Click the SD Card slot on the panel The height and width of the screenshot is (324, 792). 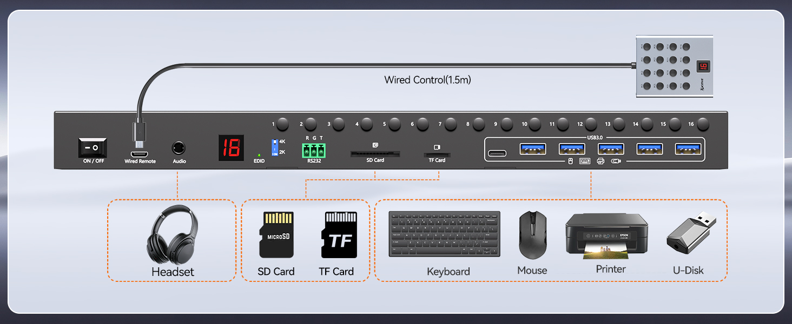point(375,154)
